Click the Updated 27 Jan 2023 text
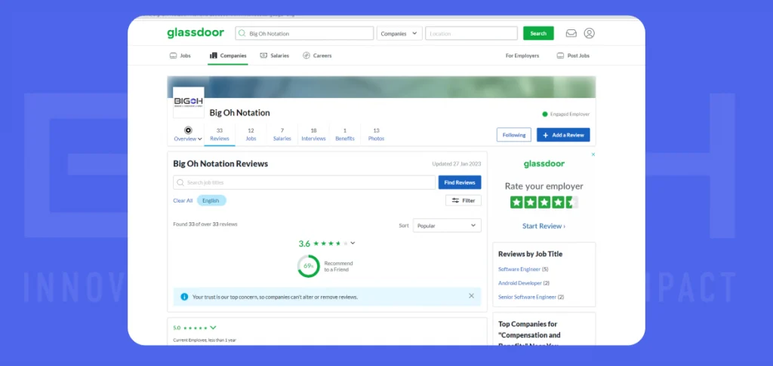Viewport: 773px width, 366px height. [x=457, y=164]
